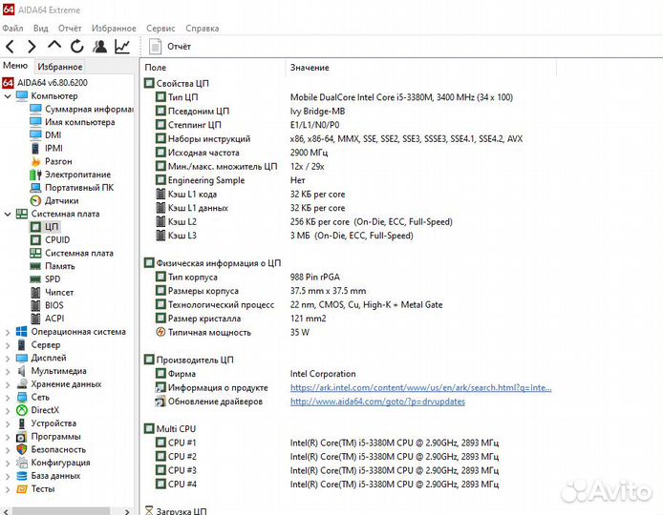Click the Back navigation arrow

[x=11, y=47]
